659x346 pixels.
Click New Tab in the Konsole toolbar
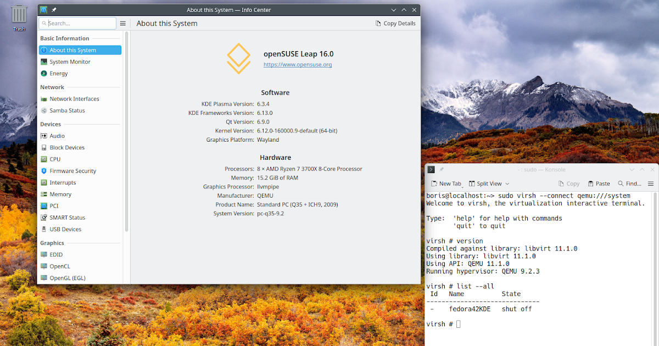coord(445,184)
